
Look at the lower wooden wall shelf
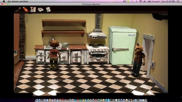pos(63,33)
